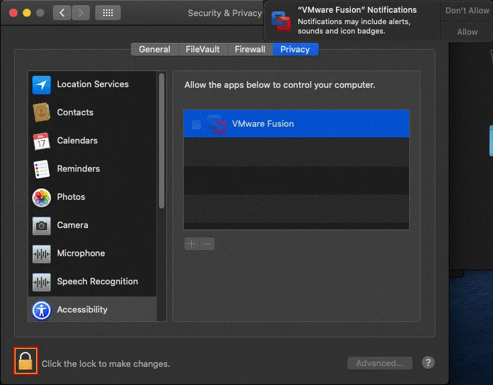Open the Microphone privacy category
Image resolution: width=493 pixels, height=385 pixels.
[80, 254]
